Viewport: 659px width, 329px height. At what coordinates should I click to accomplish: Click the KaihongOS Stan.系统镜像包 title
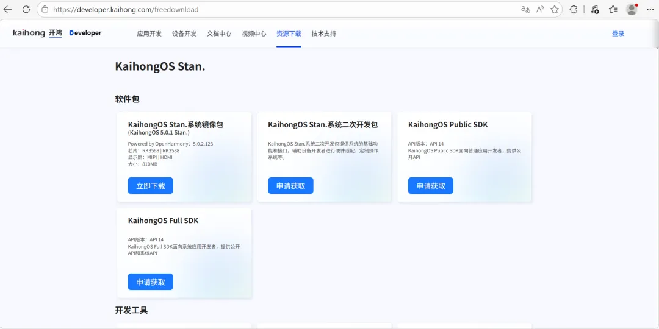pos(175,125)
